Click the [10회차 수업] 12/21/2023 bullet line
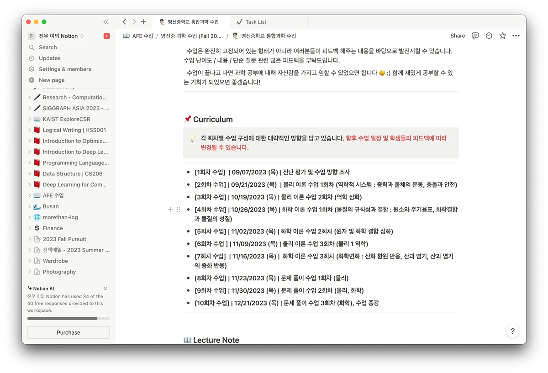Screen dimensions: 548x373 point(287,303)
